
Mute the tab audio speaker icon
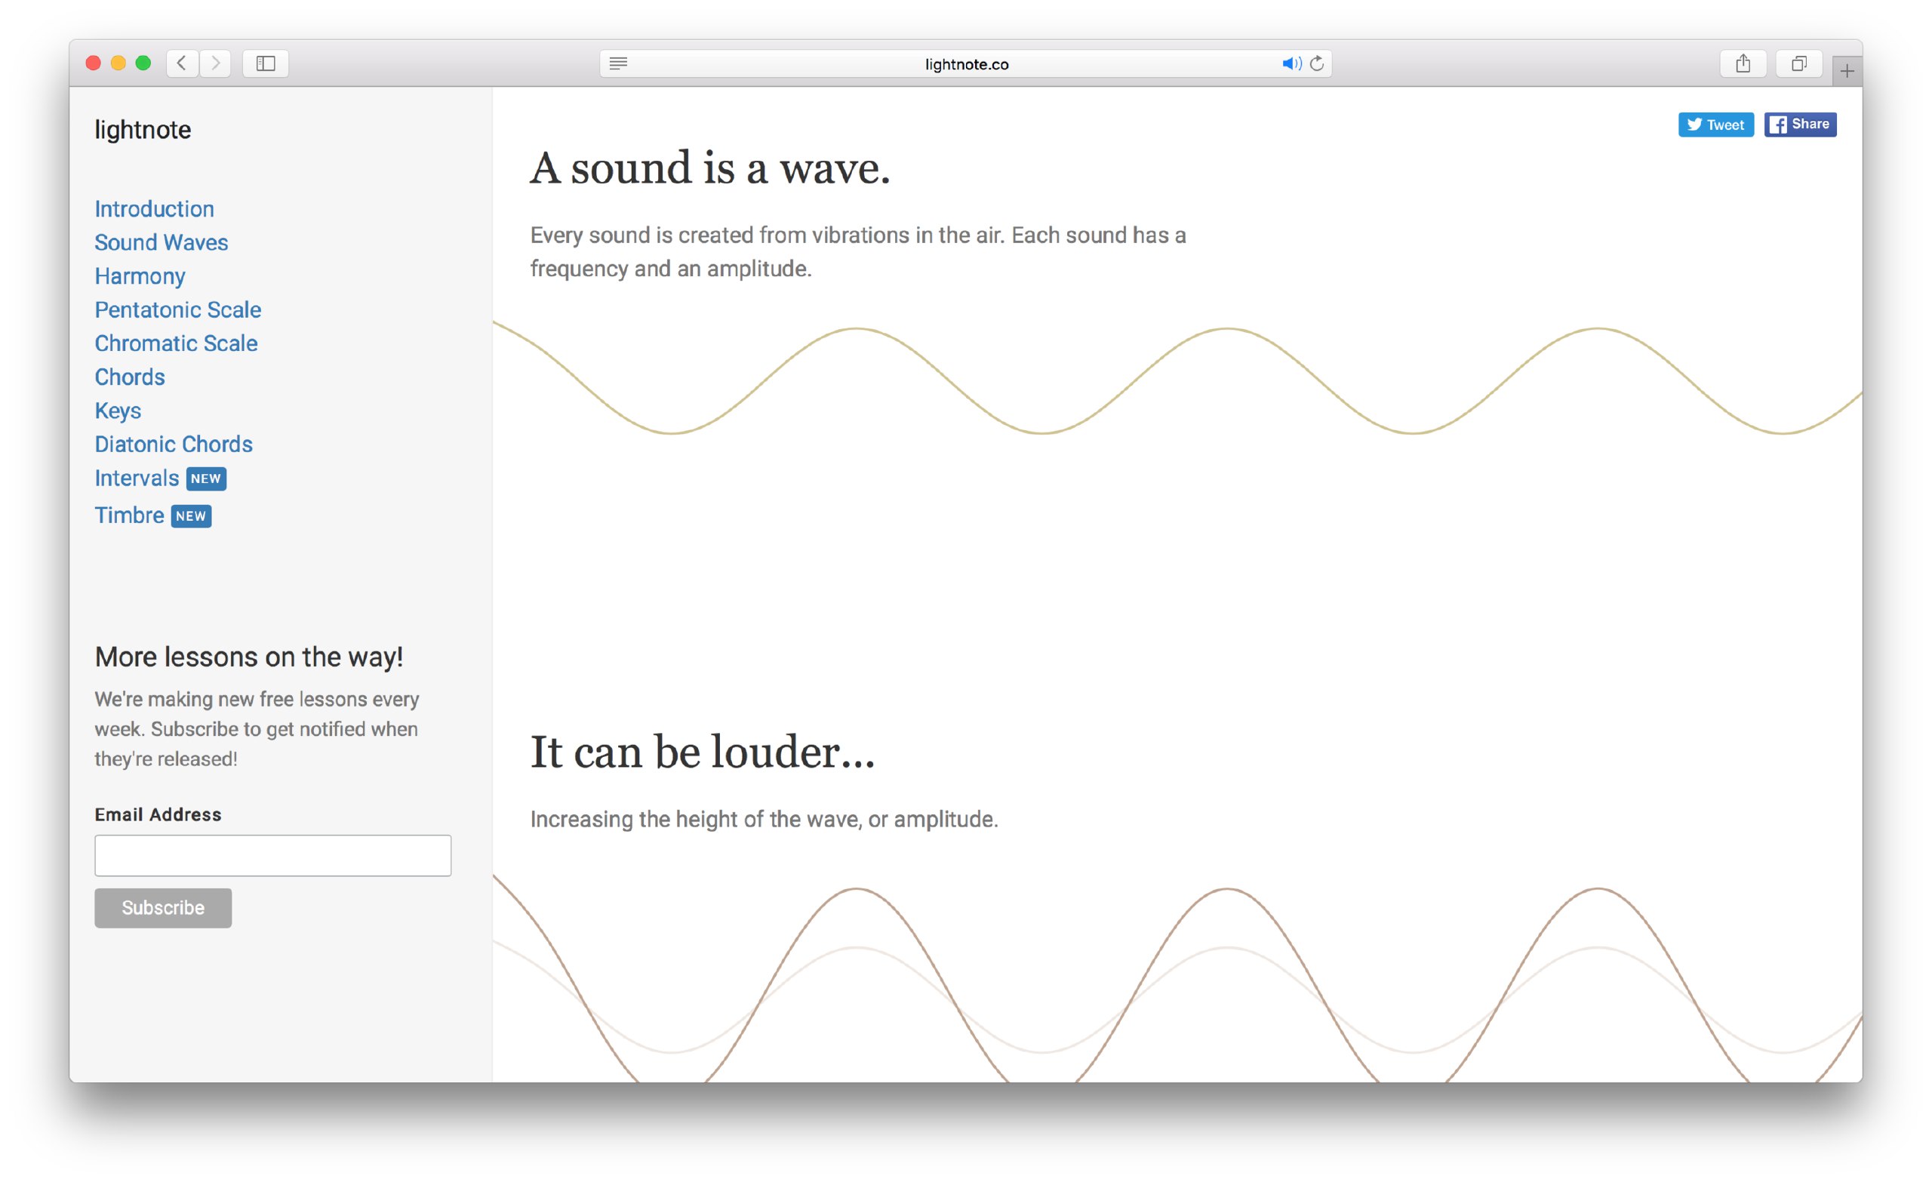click(x=1291, y=63)
